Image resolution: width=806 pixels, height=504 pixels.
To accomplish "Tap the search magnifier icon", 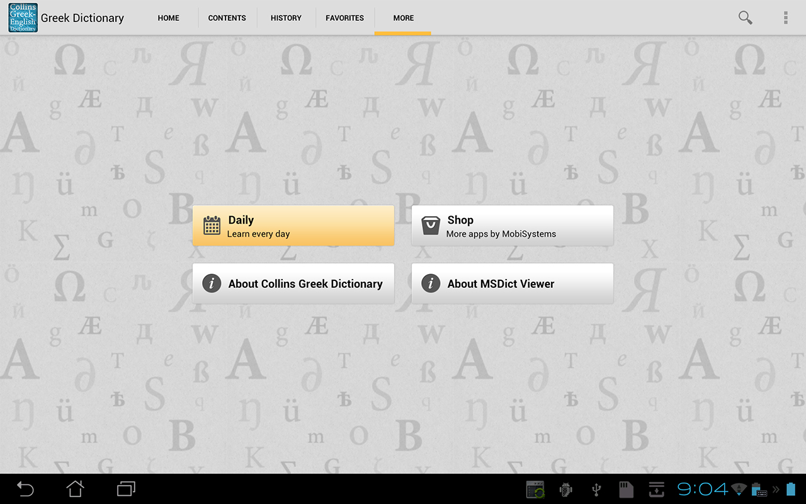I will pyautogui.click(x=746, y=18).
